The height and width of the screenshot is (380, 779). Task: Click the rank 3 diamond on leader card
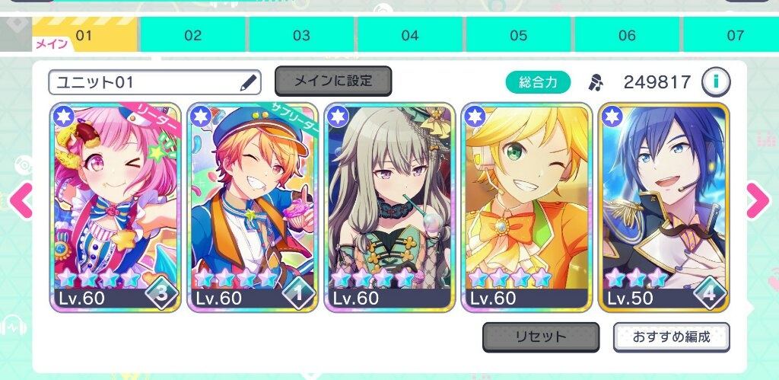pyautogui.click(x=161, y=294)
